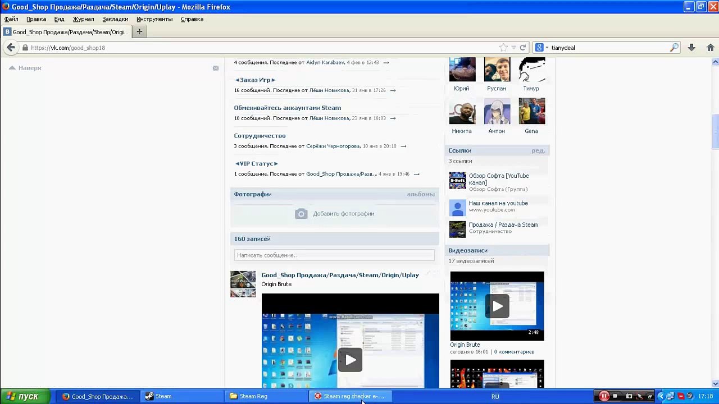719x404 pixels.
Task: Open the Справка menu
Action: [192, 19]
